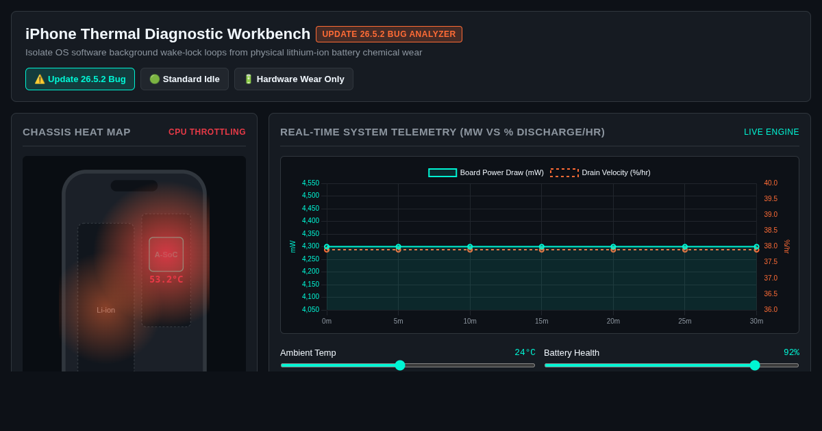The width and height of the screenshot is (822, 431).
Task: Toggle Drain Velocity legend entry
Action: (601, 172)
